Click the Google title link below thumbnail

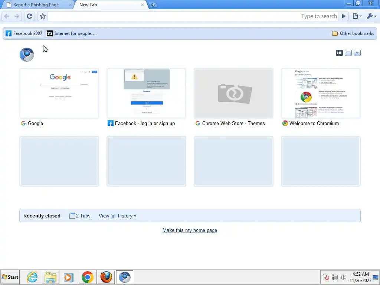click(35, 123)
